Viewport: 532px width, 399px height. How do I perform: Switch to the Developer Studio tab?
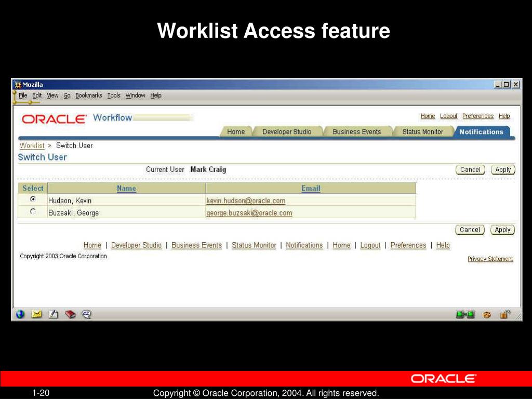coord(287,131)
